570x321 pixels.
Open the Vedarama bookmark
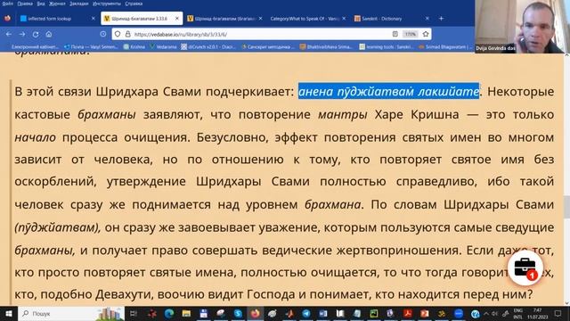(x=163, y=46)
